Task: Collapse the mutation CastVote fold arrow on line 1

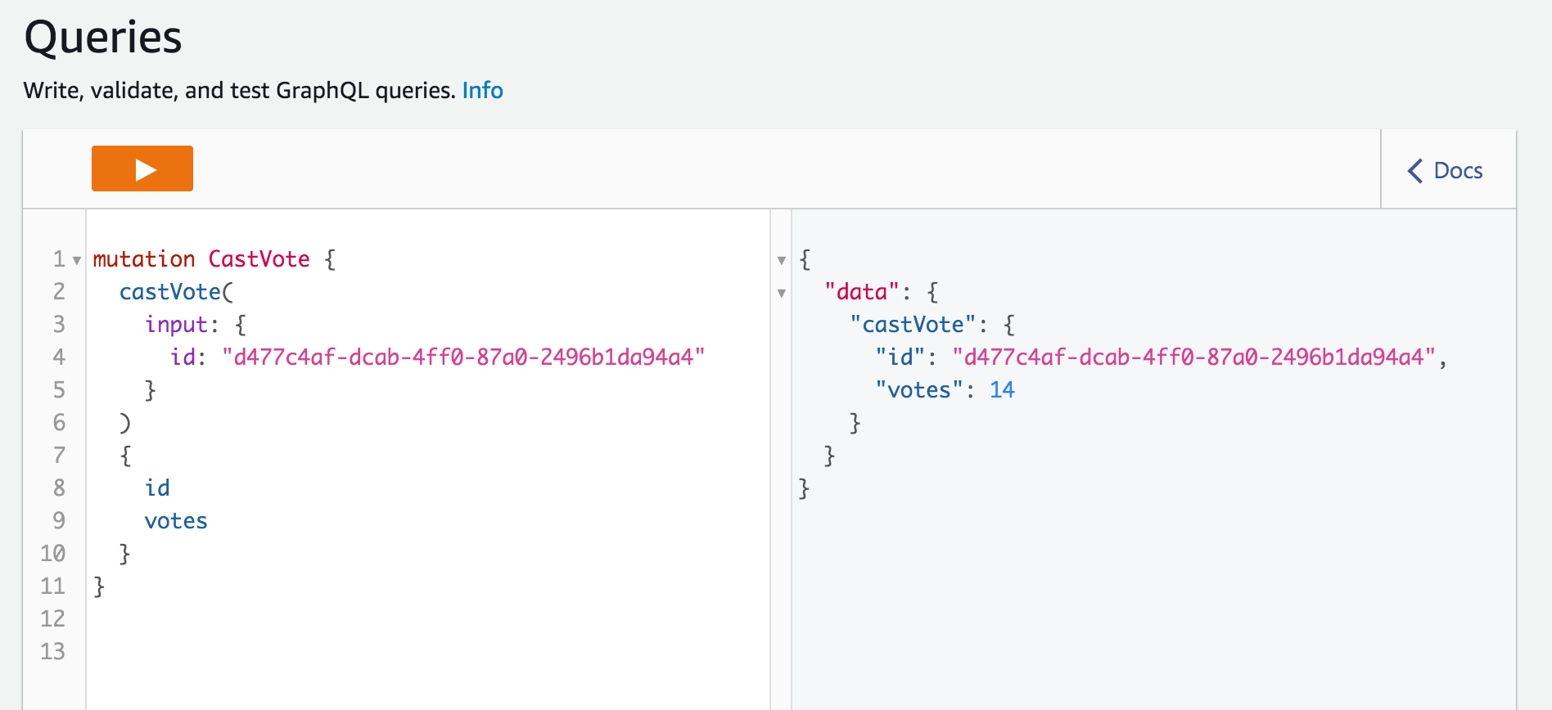Action: pos(77,261)
